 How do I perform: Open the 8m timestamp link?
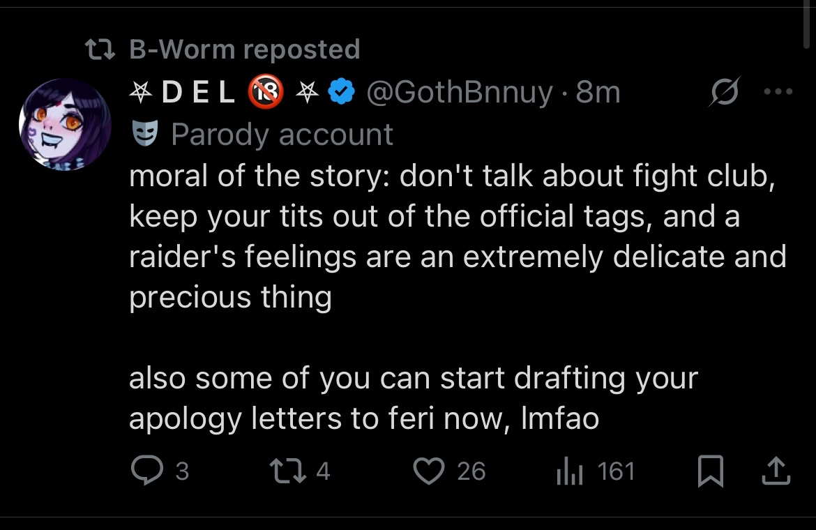pyautogui.click(x=598, y=92)
